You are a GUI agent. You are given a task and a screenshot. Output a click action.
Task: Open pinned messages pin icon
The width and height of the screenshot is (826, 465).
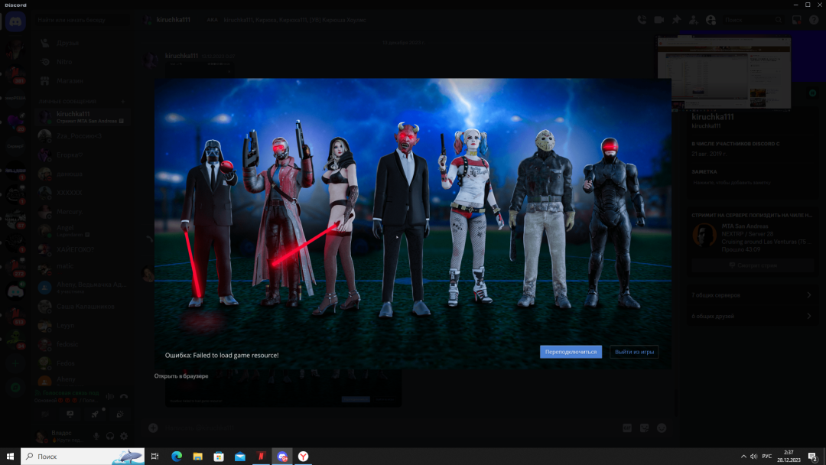tap(676, 20)
